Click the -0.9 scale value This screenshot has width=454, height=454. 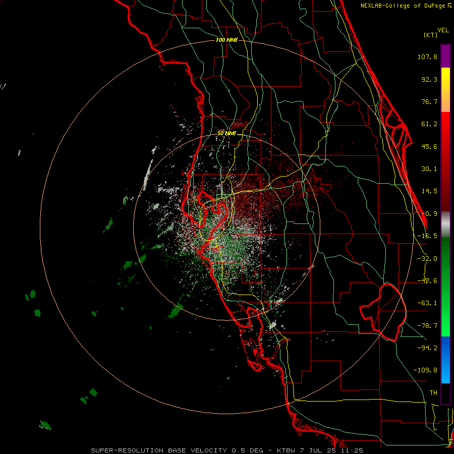point(429,214)
